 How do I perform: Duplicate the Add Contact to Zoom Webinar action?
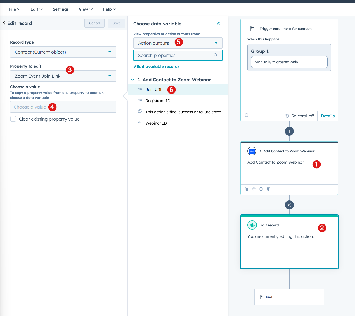coord(247,189)
